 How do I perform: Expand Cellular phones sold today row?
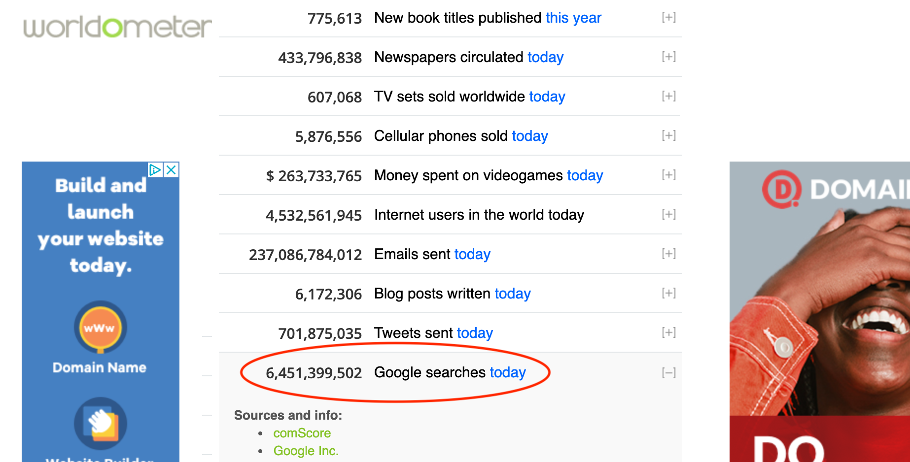pos(669,135)
